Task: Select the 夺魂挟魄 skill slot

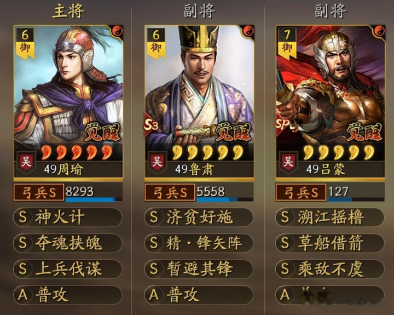Action: 68,243
